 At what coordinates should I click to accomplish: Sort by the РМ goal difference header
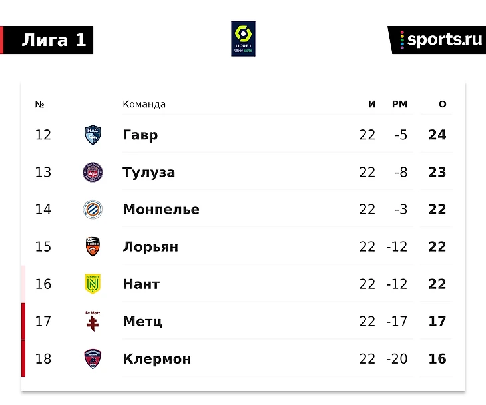(400, 104)
